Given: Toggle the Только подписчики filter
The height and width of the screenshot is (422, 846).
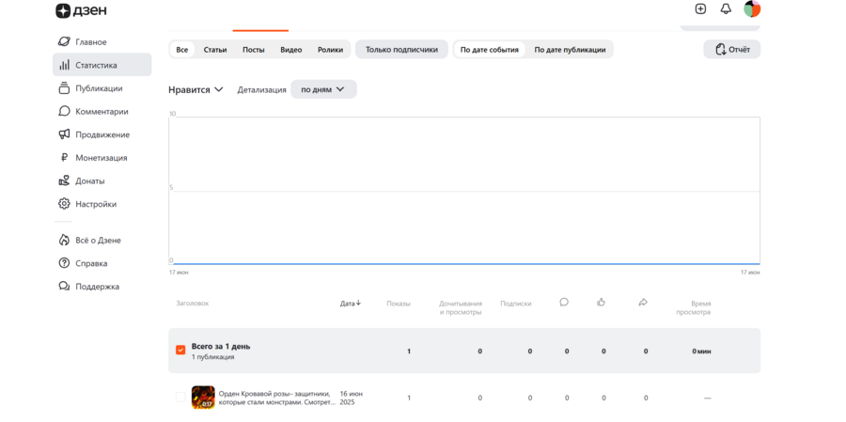Looking at the screenshot, I should (x=401, y=50).
